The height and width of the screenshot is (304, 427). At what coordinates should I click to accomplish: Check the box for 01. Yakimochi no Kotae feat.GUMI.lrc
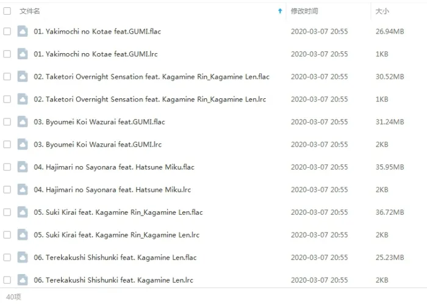(7, 54)
